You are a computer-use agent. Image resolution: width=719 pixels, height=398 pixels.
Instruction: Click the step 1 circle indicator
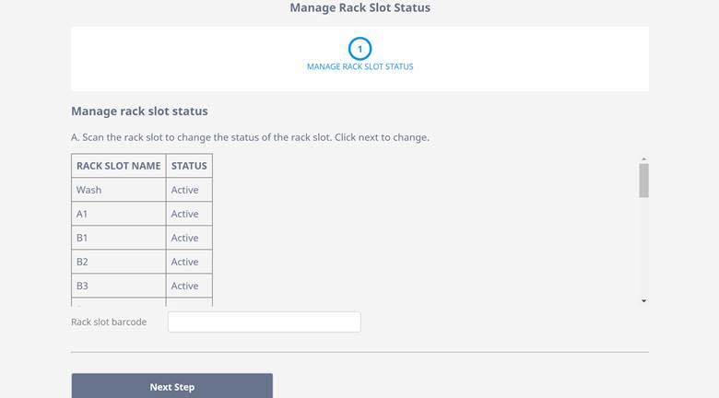coord(359,49)
